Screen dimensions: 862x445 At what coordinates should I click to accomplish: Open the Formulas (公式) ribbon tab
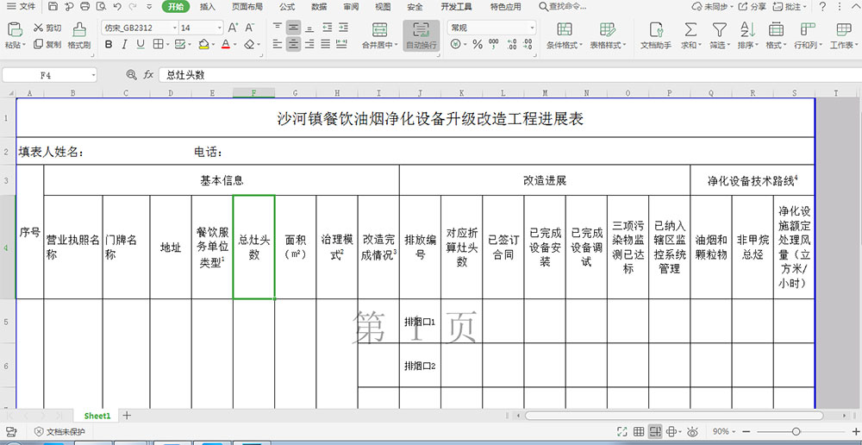point(287,6)
